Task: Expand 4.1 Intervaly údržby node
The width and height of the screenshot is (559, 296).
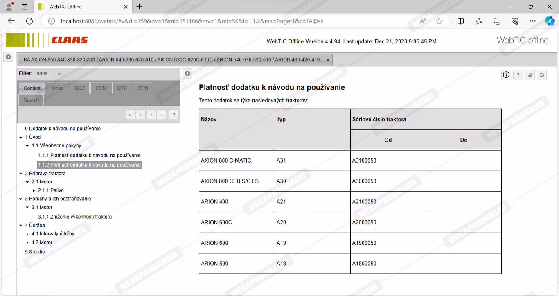Action: 27,234
